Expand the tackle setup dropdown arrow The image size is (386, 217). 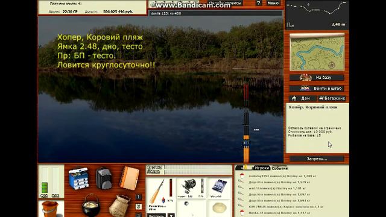click(171, 216)
